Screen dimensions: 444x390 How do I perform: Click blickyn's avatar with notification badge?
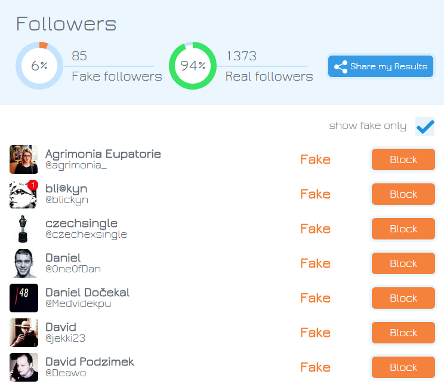[x=24, y=194]
